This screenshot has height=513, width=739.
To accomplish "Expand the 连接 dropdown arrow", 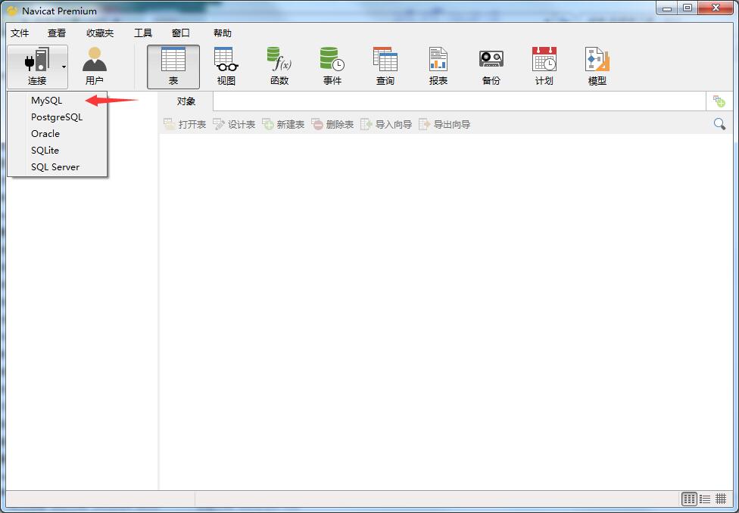I will click(x=64, y=67).
